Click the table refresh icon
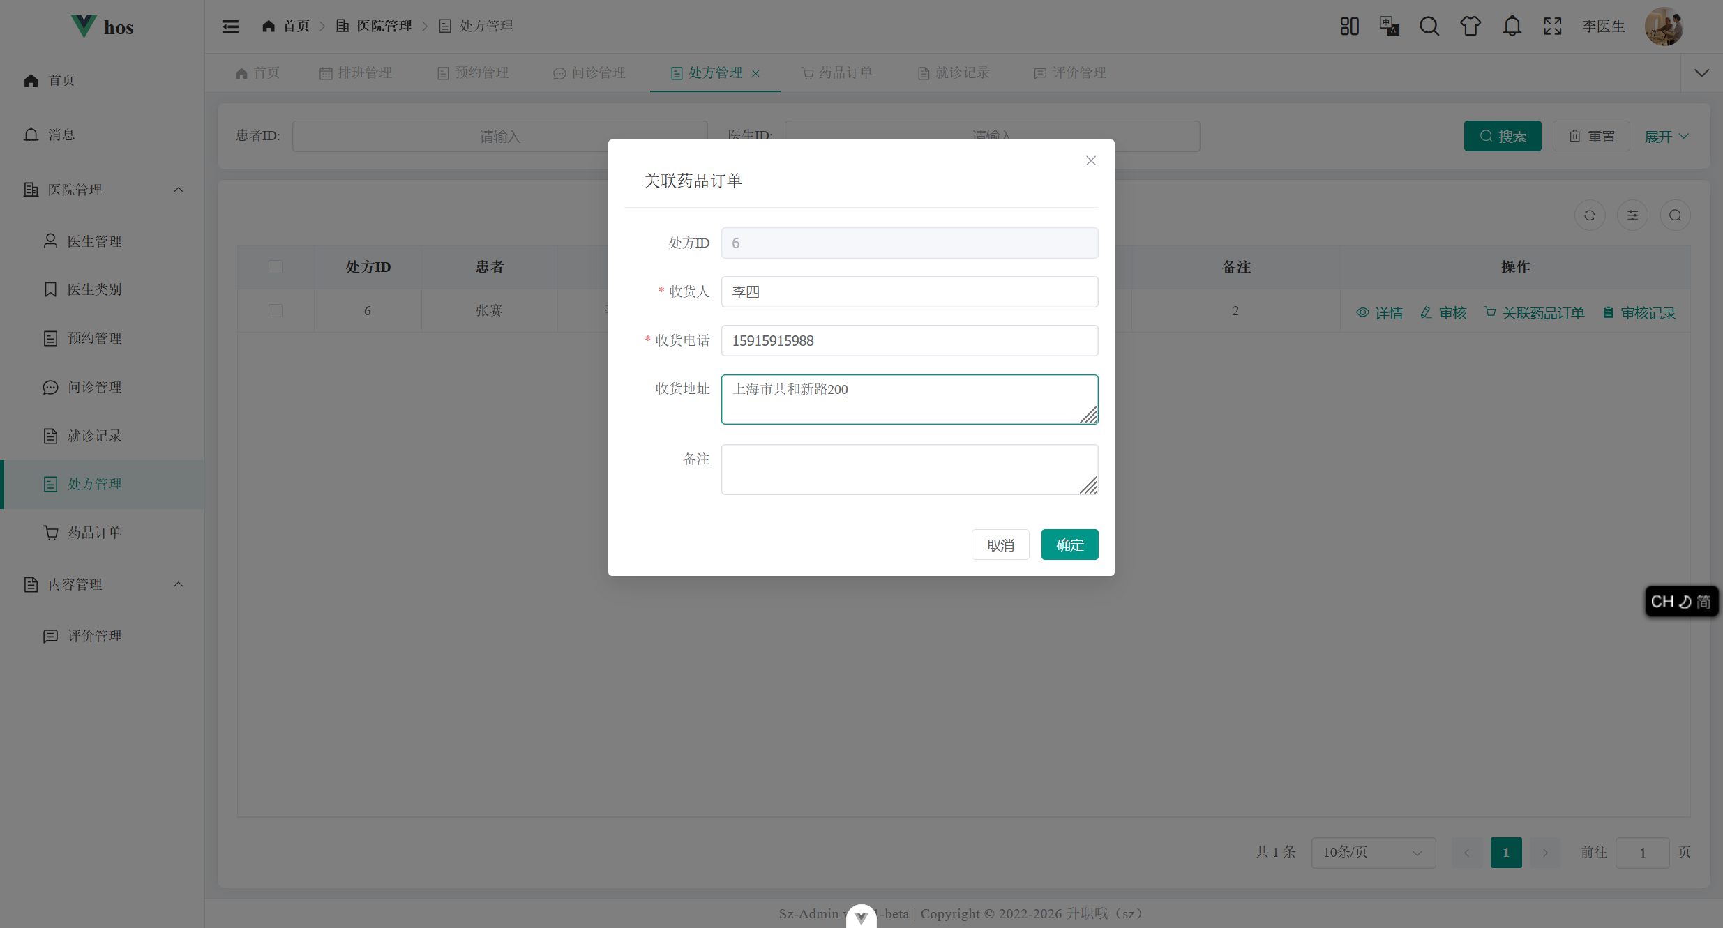 (x=1590, y=215)
